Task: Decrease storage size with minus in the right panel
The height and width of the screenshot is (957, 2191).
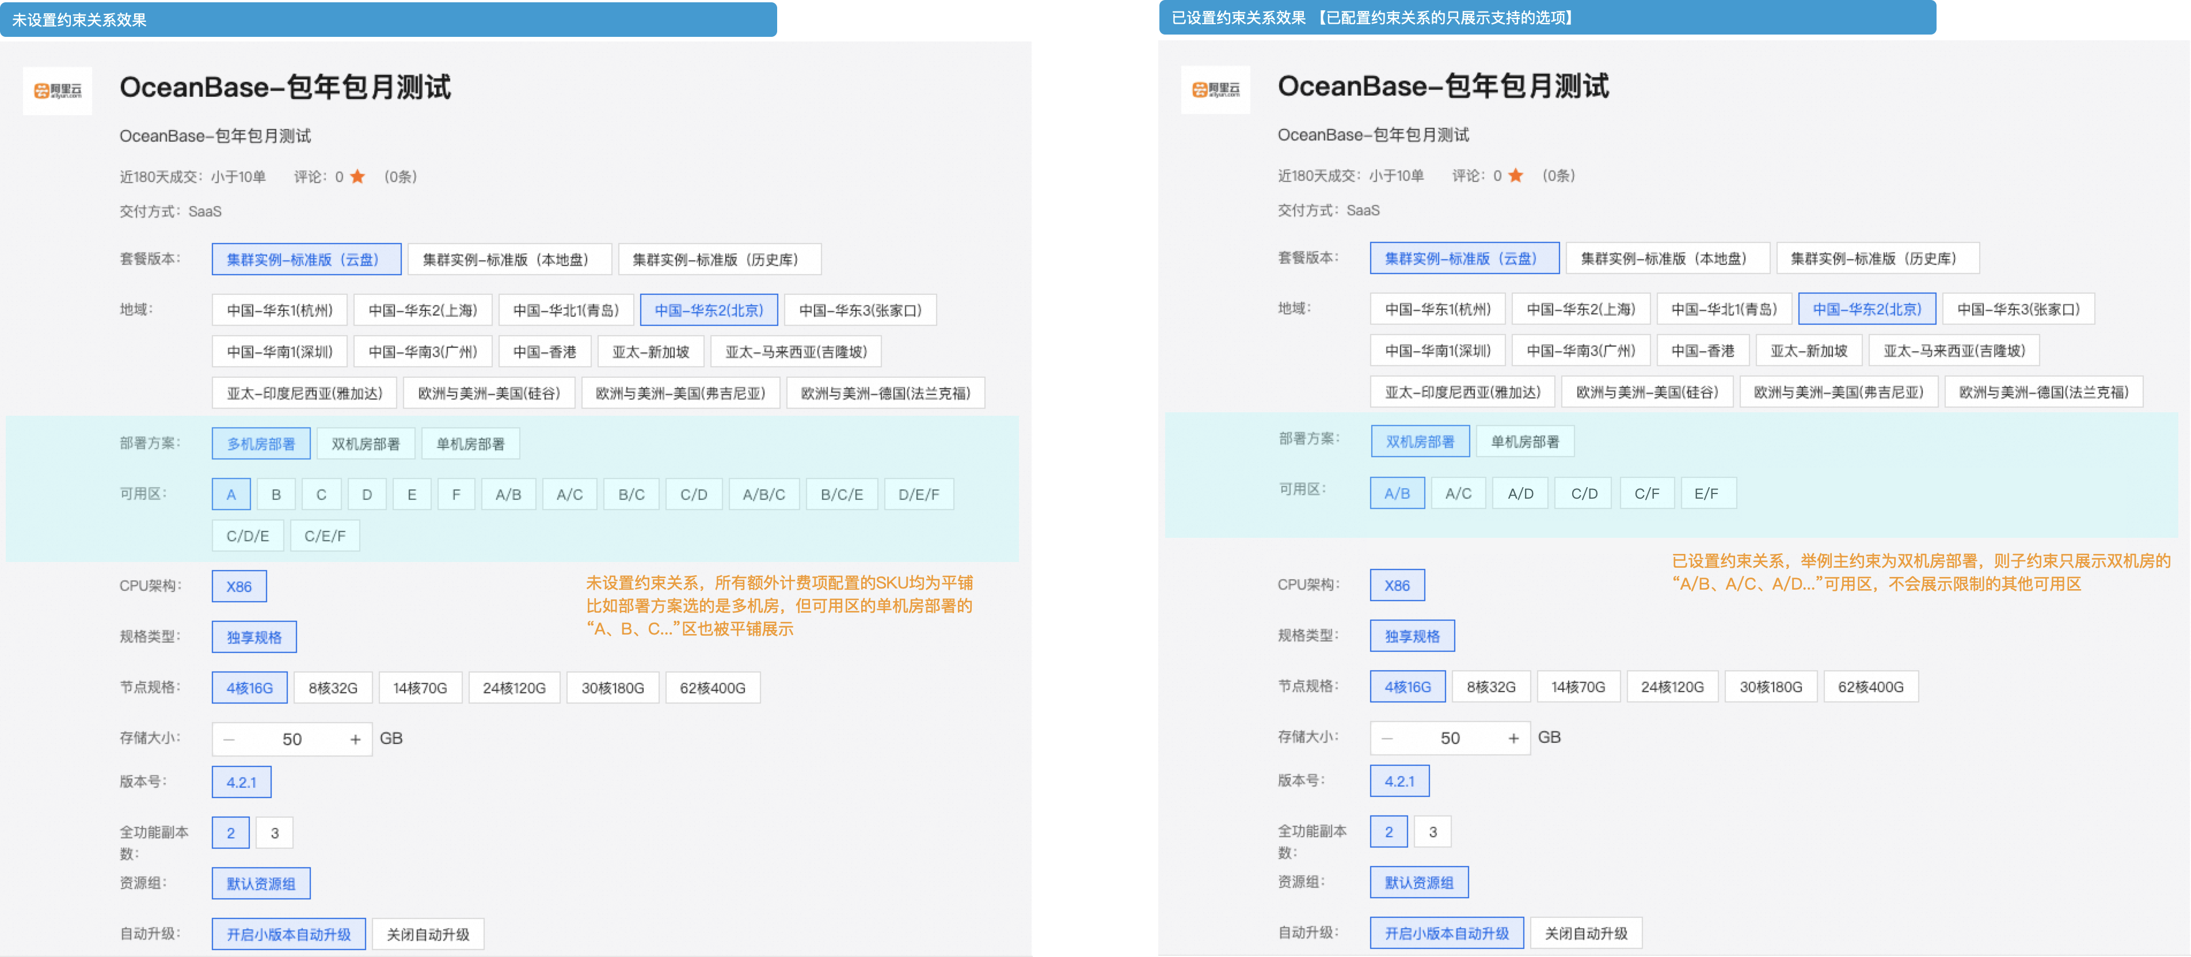Action: tap(1387, 738)
